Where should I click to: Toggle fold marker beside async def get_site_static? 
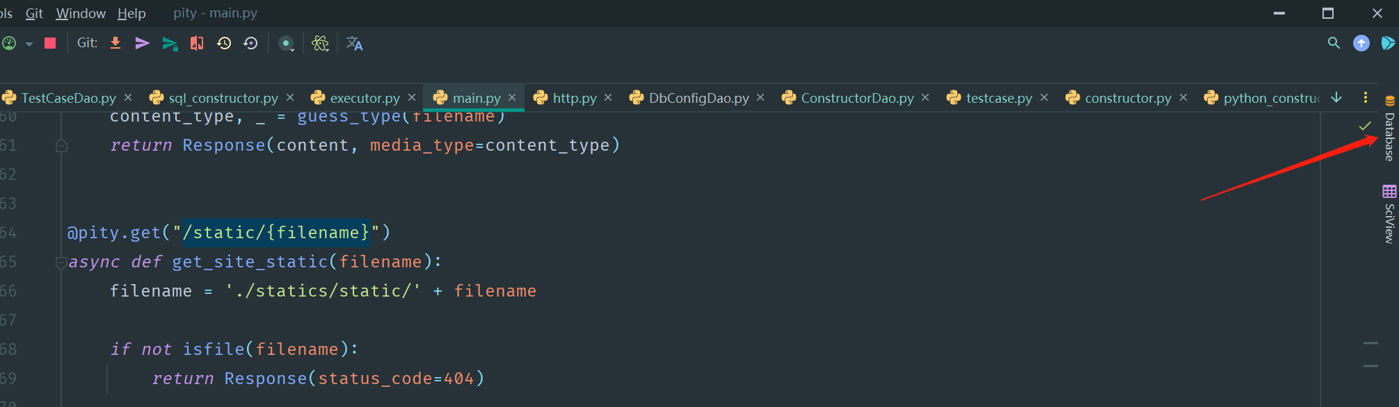[x=61, y=263]
